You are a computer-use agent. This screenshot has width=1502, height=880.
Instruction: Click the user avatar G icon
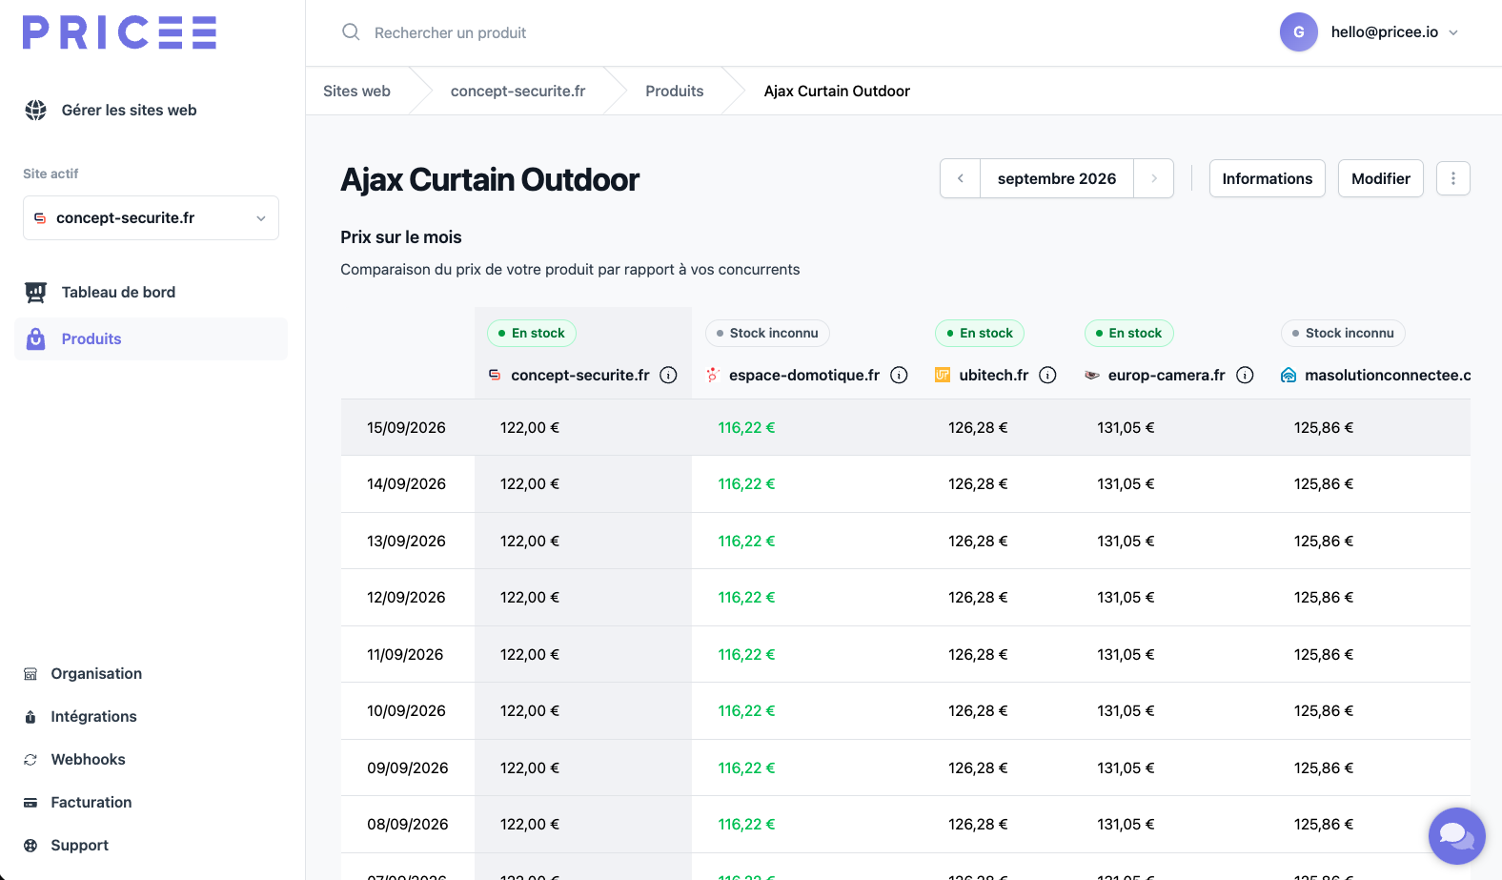pyautogui.click(x=1298, y=31)
